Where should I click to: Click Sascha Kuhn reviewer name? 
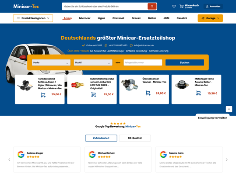coord(176,153)
